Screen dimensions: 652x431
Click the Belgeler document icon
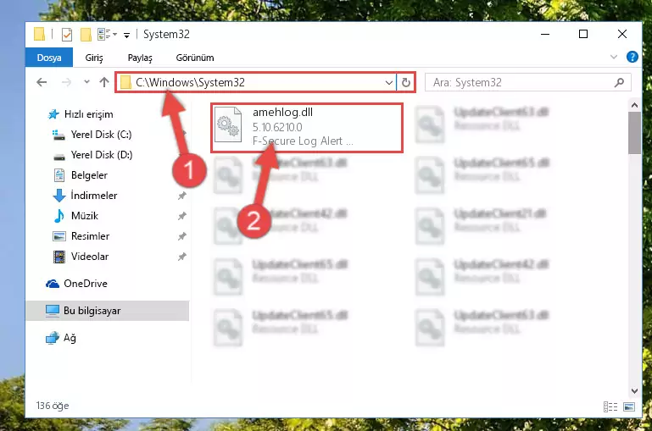pyautogui.click(x=59, y=175)
